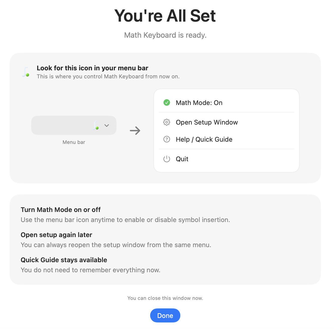The image size is (334, 329).
Task: Click the icon above 'Look for this icon' text
Action: coord(25,72)
